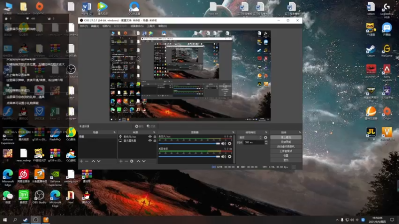
Task: Launch Apex Legends desktop icon
Action: click(x=387, y=72)
